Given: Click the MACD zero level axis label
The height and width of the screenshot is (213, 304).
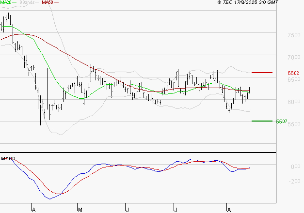Looking at the screenshot, I should [294, 167].
